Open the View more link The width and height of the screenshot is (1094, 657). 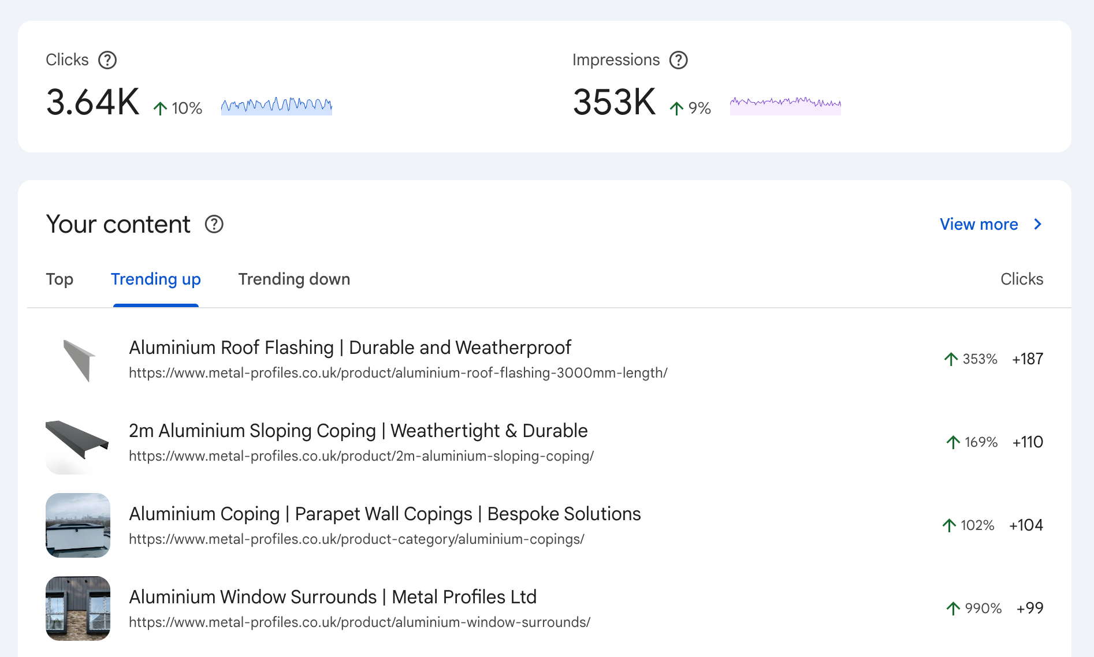(x=978, y=224)
